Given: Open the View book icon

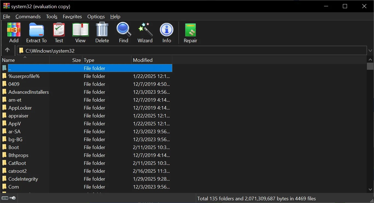Looking at the screenshot, I should click(x=80, y=33).
